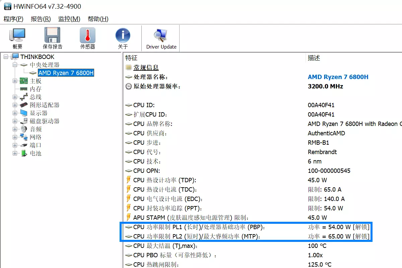
Task: Expand the 图形适配器 tree node
Action: pyautogui.click(x=15, y=105)
